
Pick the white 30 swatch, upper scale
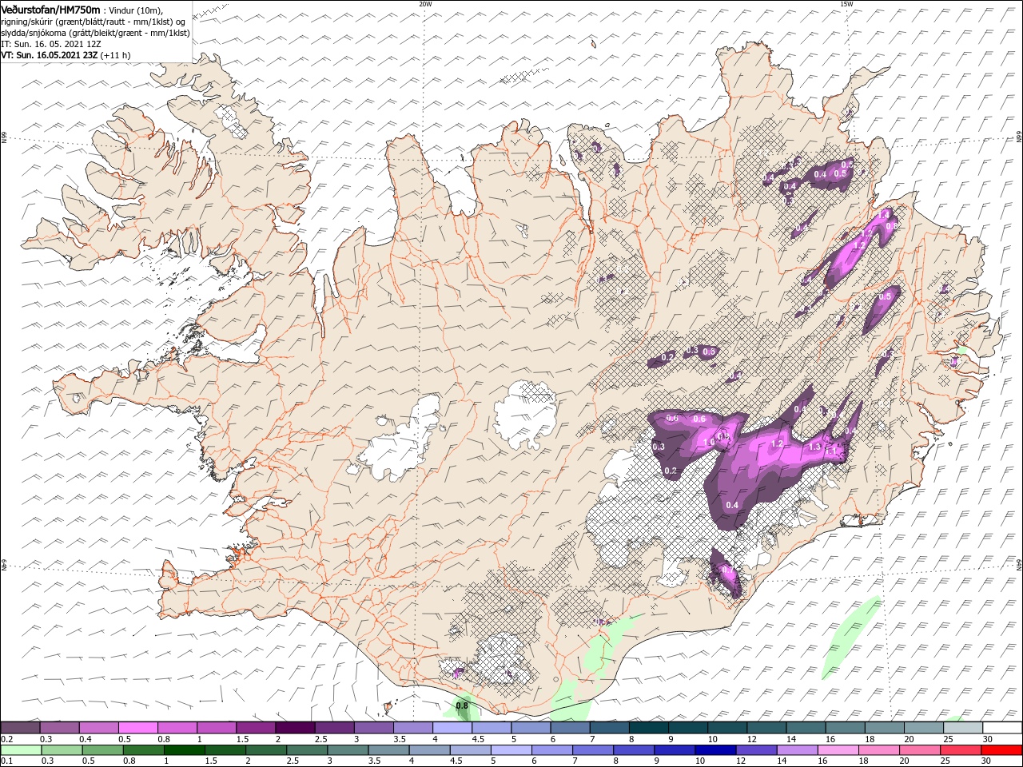tap(1002, 727)
